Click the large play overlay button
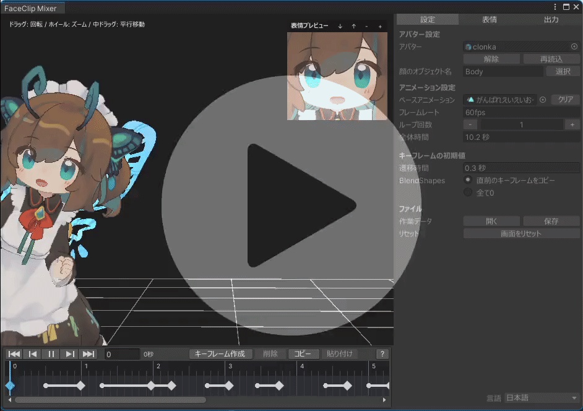Image resolution: width=583 pixels, height=411 pixels. coord(291,205)
